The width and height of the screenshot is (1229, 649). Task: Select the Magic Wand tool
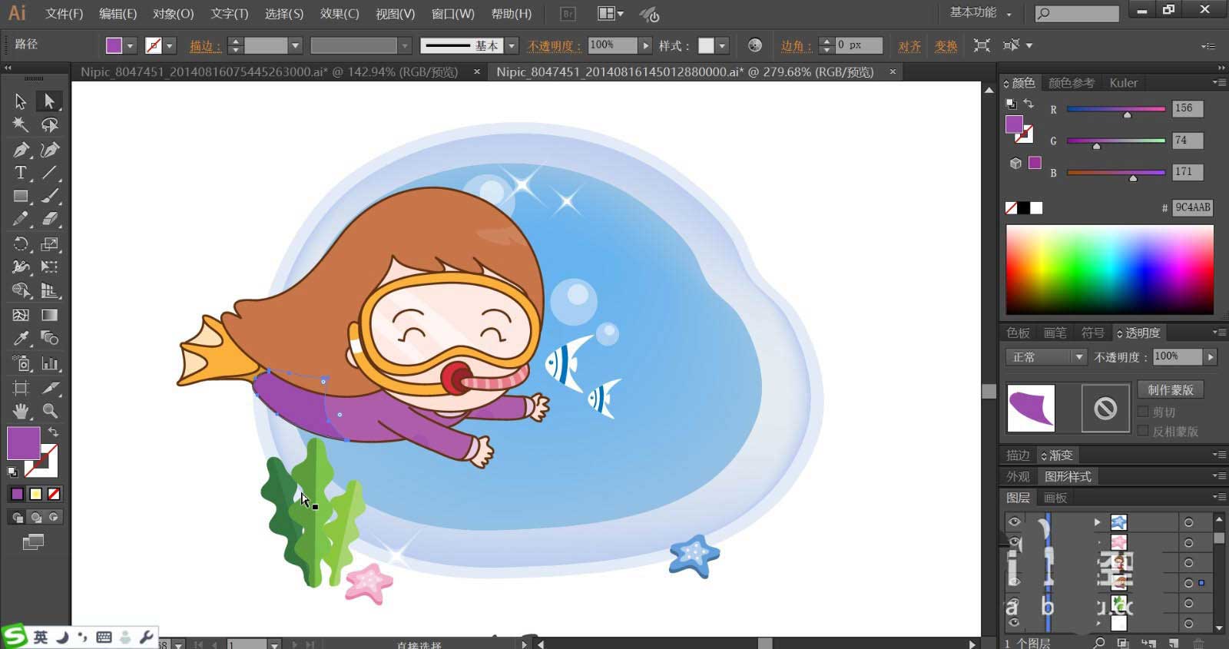click(21, 124)
